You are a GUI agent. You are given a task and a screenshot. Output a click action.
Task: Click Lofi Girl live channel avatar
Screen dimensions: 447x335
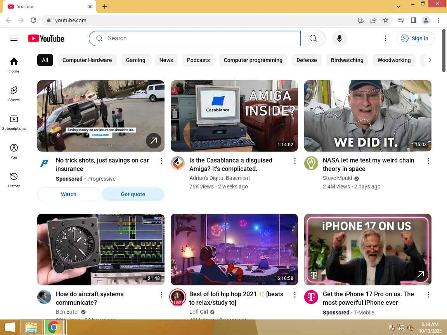(x=178, y=297)
